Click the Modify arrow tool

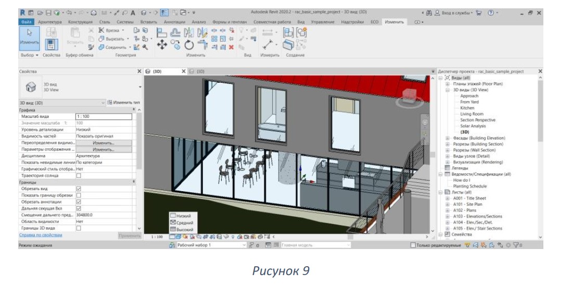point(30,39)
